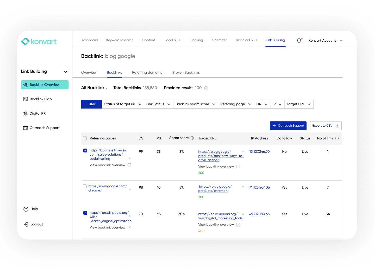The height and width of the screenshot is (271, 375).
Task: Check the www.google.com/chrome row checkbox
Action: click(85, 186)
